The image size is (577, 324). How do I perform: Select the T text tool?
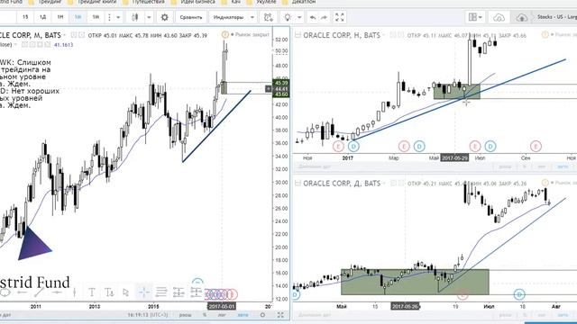point(92,292)
